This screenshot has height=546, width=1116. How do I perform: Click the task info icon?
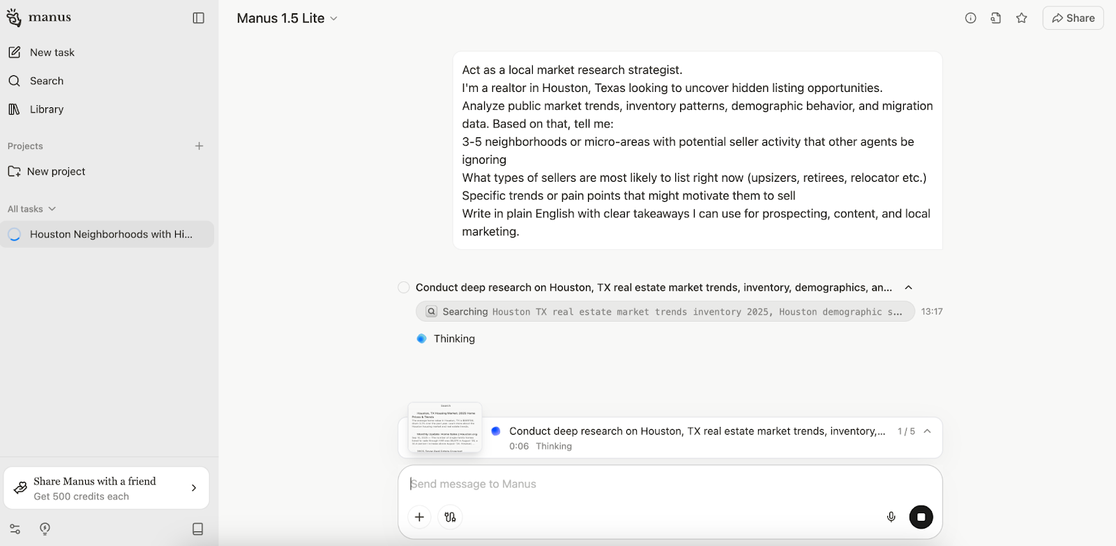[x=970, y=18]
